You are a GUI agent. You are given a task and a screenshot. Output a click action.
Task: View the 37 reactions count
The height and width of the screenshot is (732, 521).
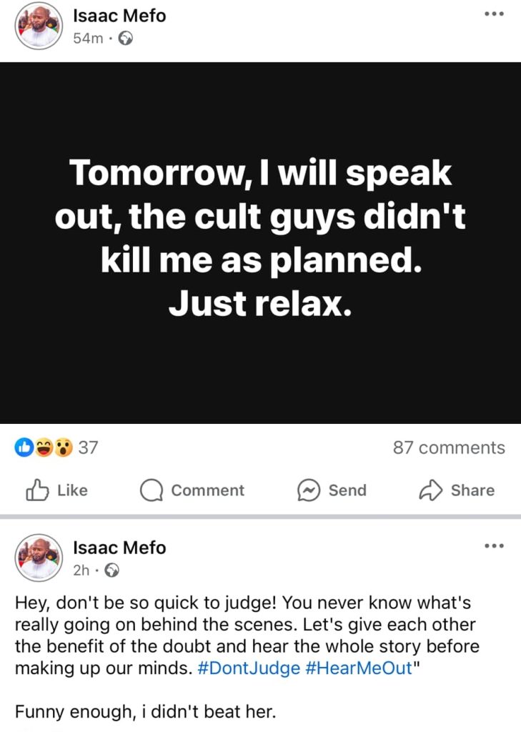87,448
